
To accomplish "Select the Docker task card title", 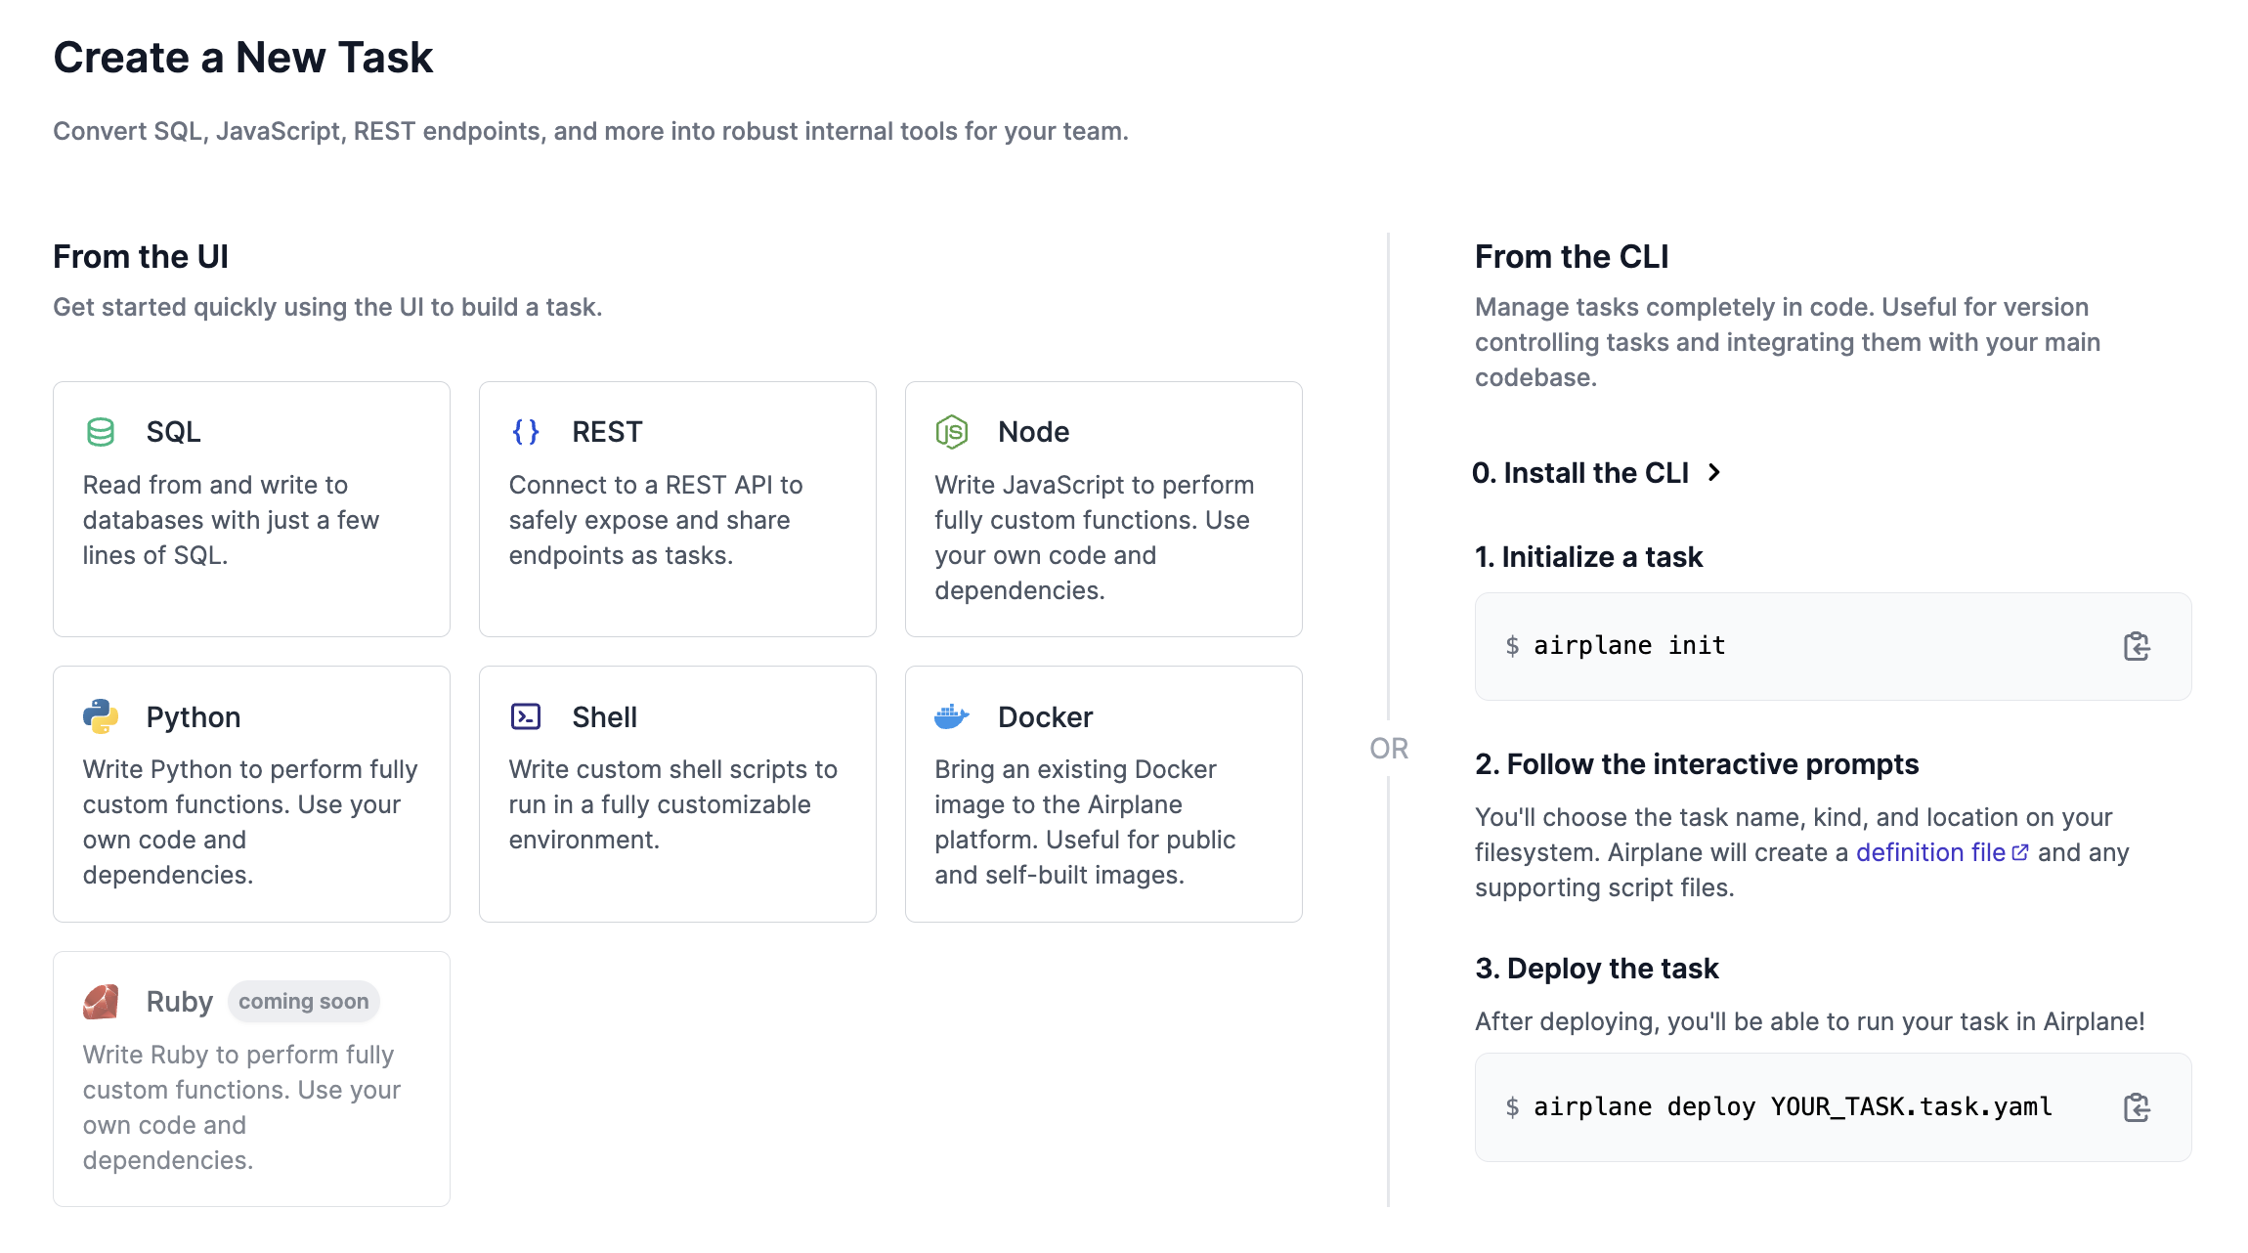I will (1045, 716).
